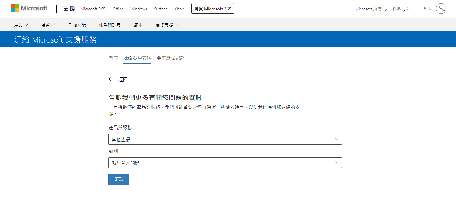
Task: Open the Xbox header link
Action: (179, 9)
